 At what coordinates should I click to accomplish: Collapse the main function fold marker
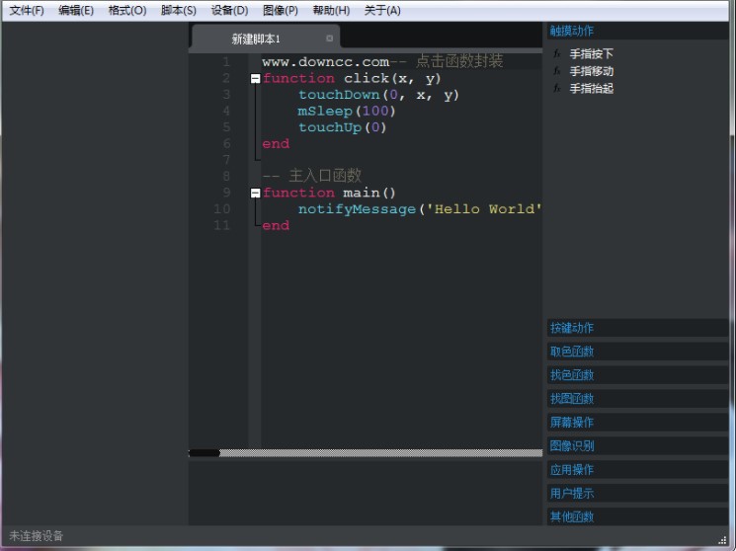(256, 193)
